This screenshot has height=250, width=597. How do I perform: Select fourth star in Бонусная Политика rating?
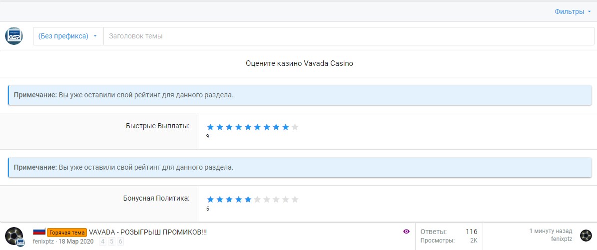239,200
